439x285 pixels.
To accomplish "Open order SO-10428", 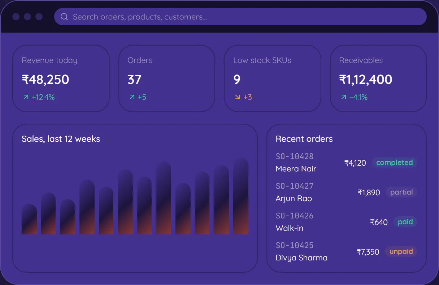I will point(295,156).
